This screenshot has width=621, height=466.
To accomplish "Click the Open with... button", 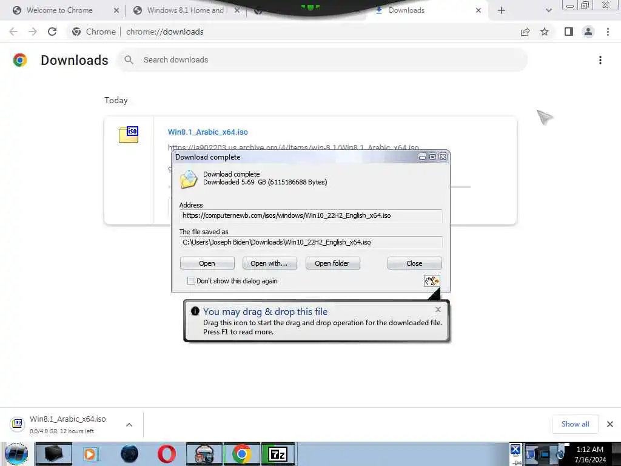I will [x=269, y=263].
